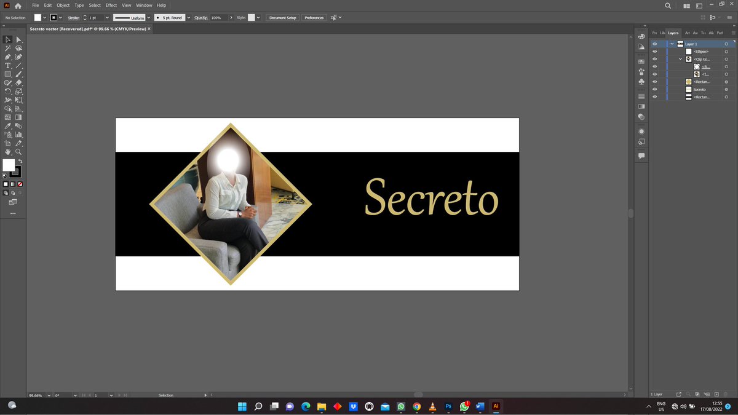Select the Eyedropper tool

pyautogui.click(x=8, y=125)
